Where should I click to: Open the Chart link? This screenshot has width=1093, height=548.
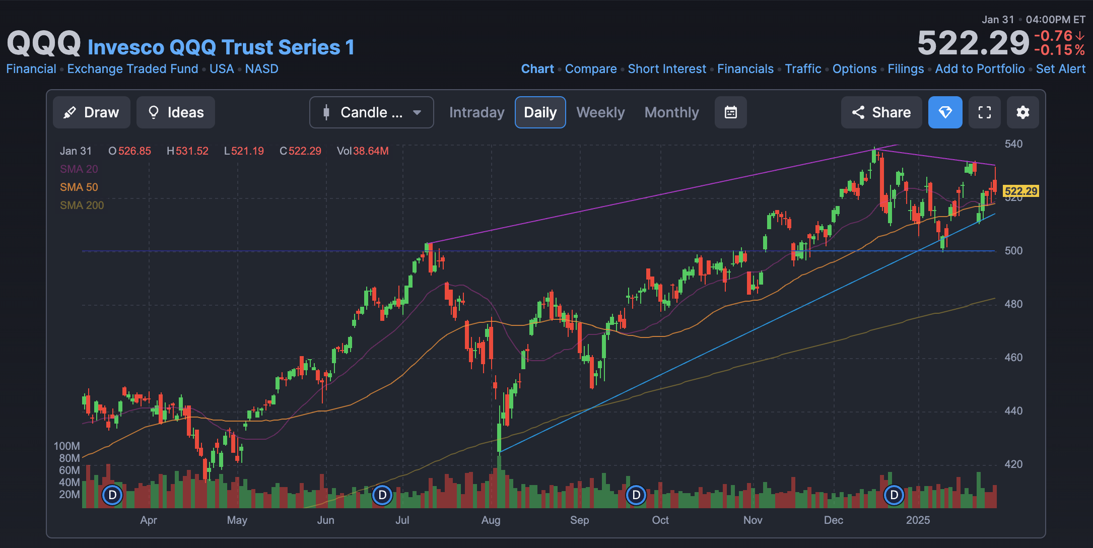pos(537,69)
